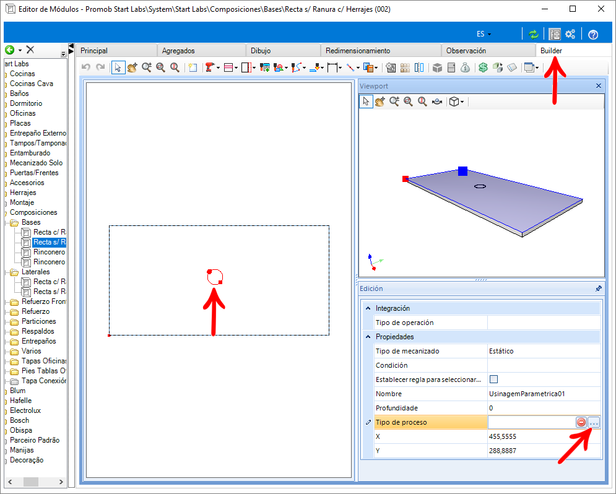
Task: Click the machining shapes icon
Action: (279, 67)
